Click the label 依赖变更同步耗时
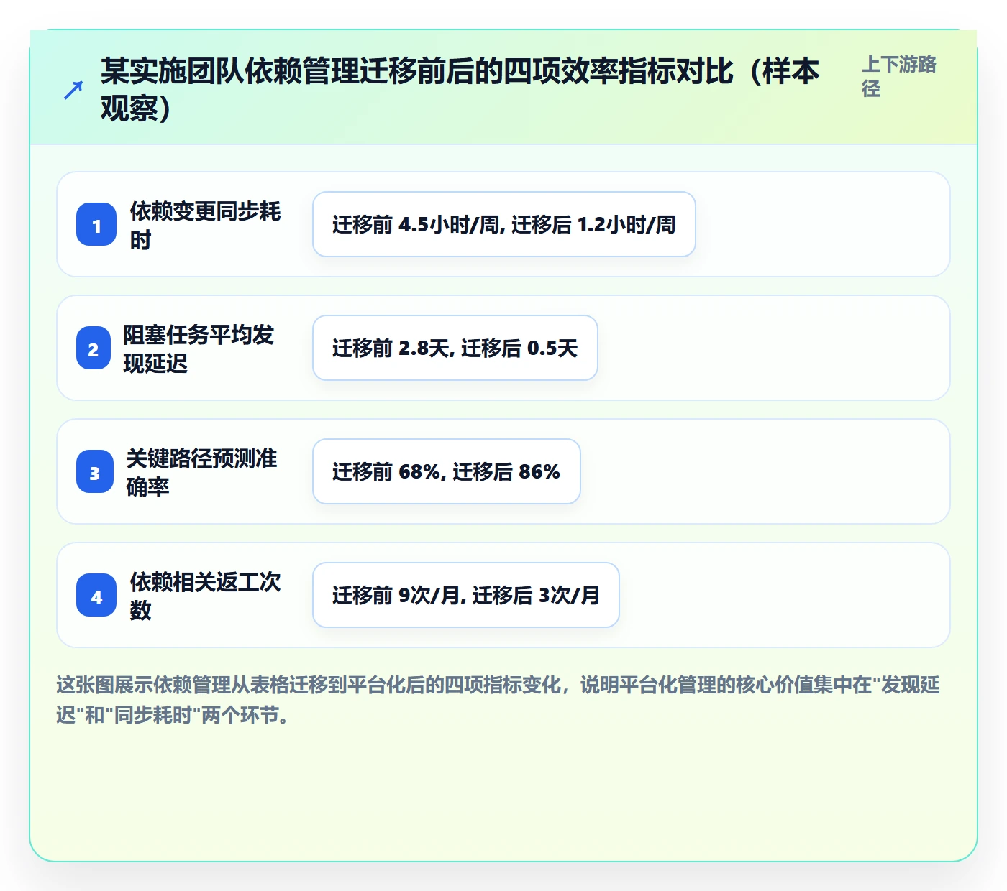The image size is (1007, 891). pos(205,225)
